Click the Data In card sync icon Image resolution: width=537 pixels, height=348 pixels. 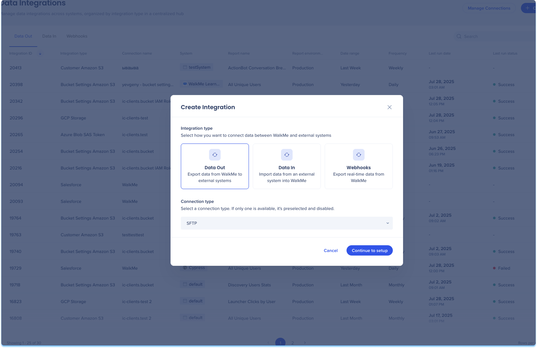(x=286, y=155)
